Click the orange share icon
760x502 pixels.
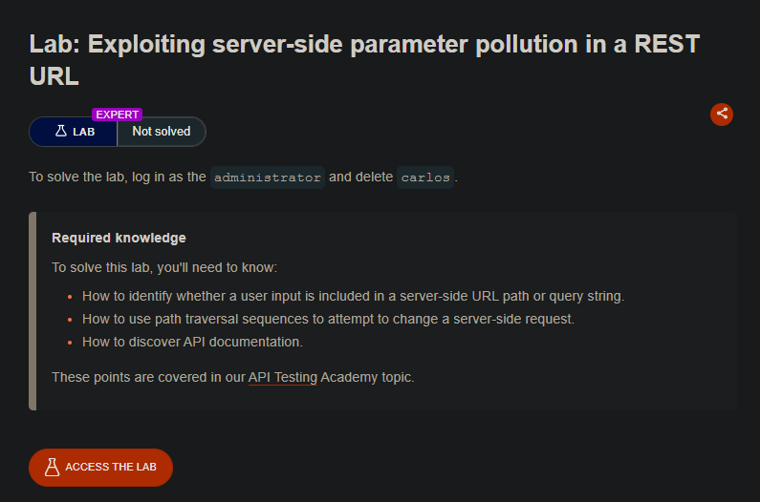coord(721,115)
